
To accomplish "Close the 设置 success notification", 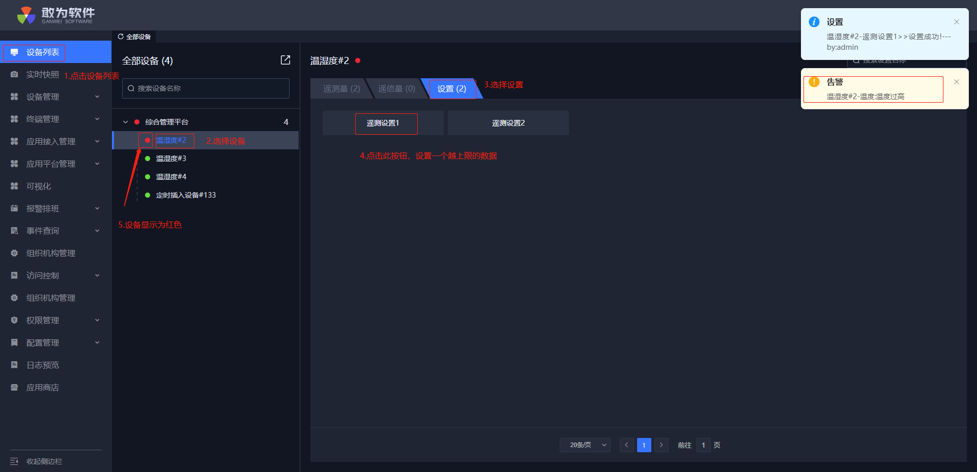I will tap(957, 22).
